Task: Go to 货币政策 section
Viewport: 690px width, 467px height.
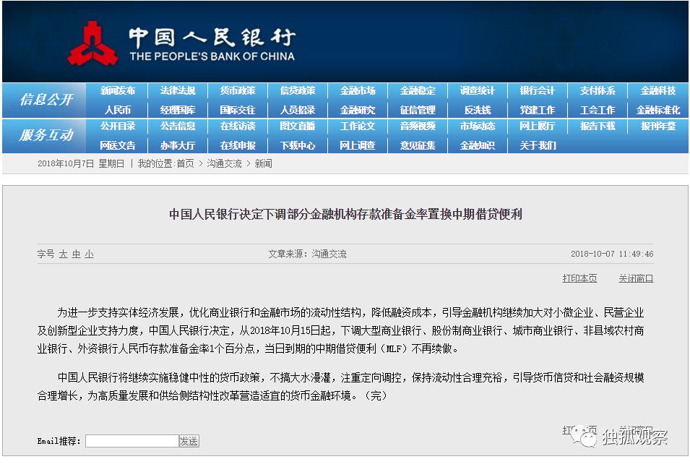Action: click(238, 91)
